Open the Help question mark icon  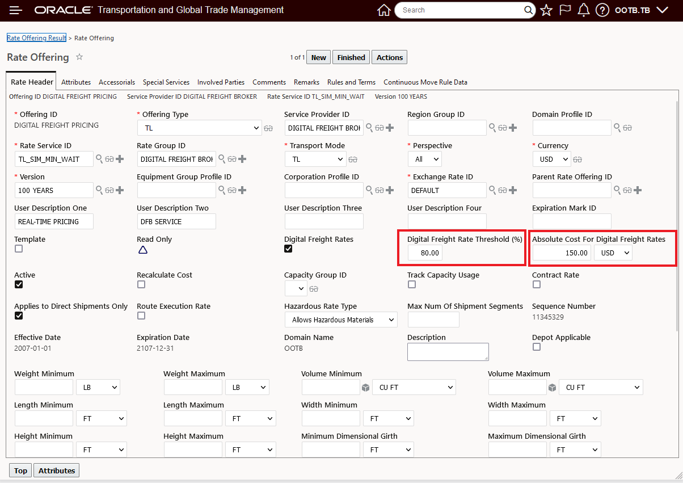tap(602, 10)
